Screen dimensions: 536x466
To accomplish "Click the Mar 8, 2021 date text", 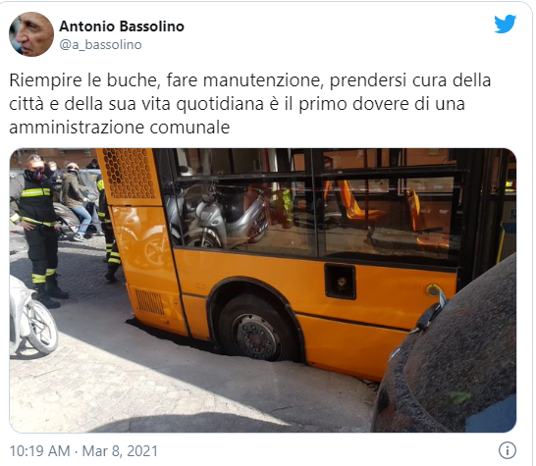I will pyautogui.click(x=120, y=451).
